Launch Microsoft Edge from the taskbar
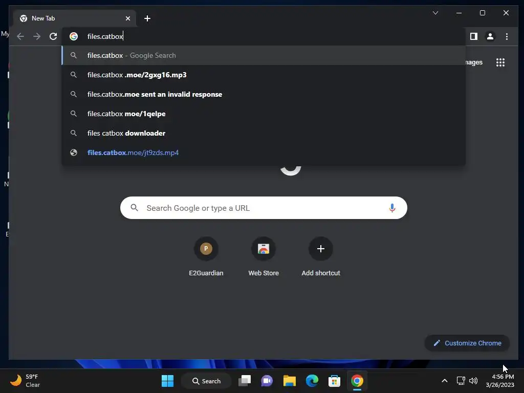Viewport: 524px width, 393px height. pyautogui.click(x=312, y=381)
